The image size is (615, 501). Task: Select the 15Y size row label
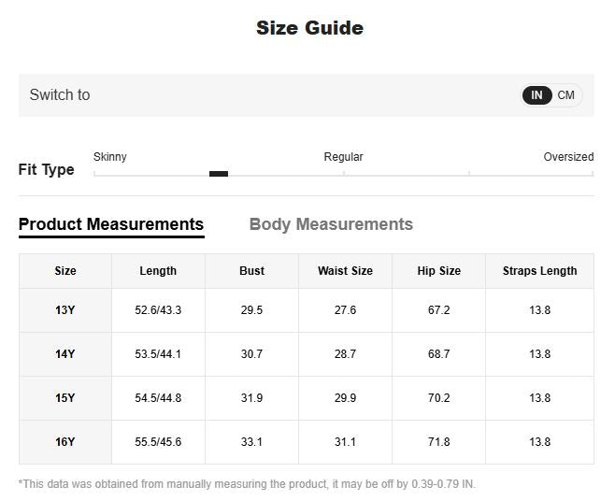[64, 398]
